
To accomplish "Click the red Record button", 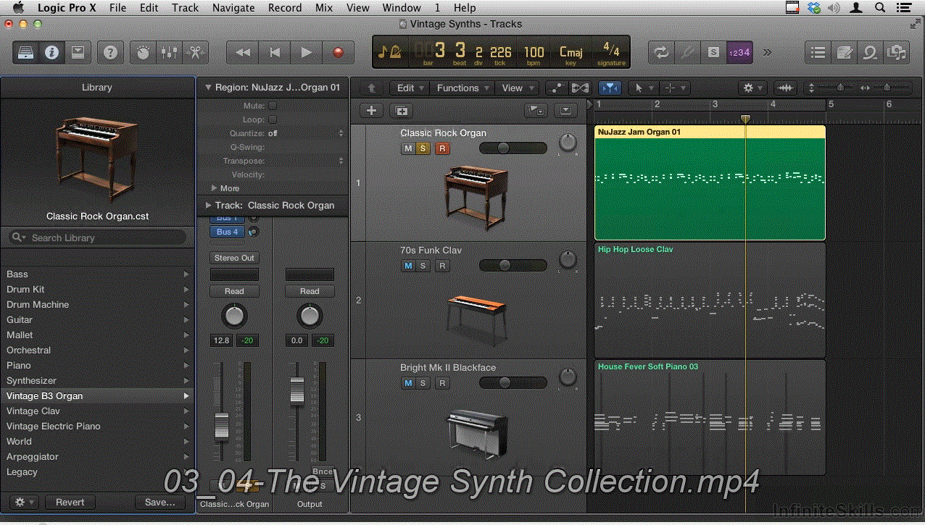I will click(338, 52).
